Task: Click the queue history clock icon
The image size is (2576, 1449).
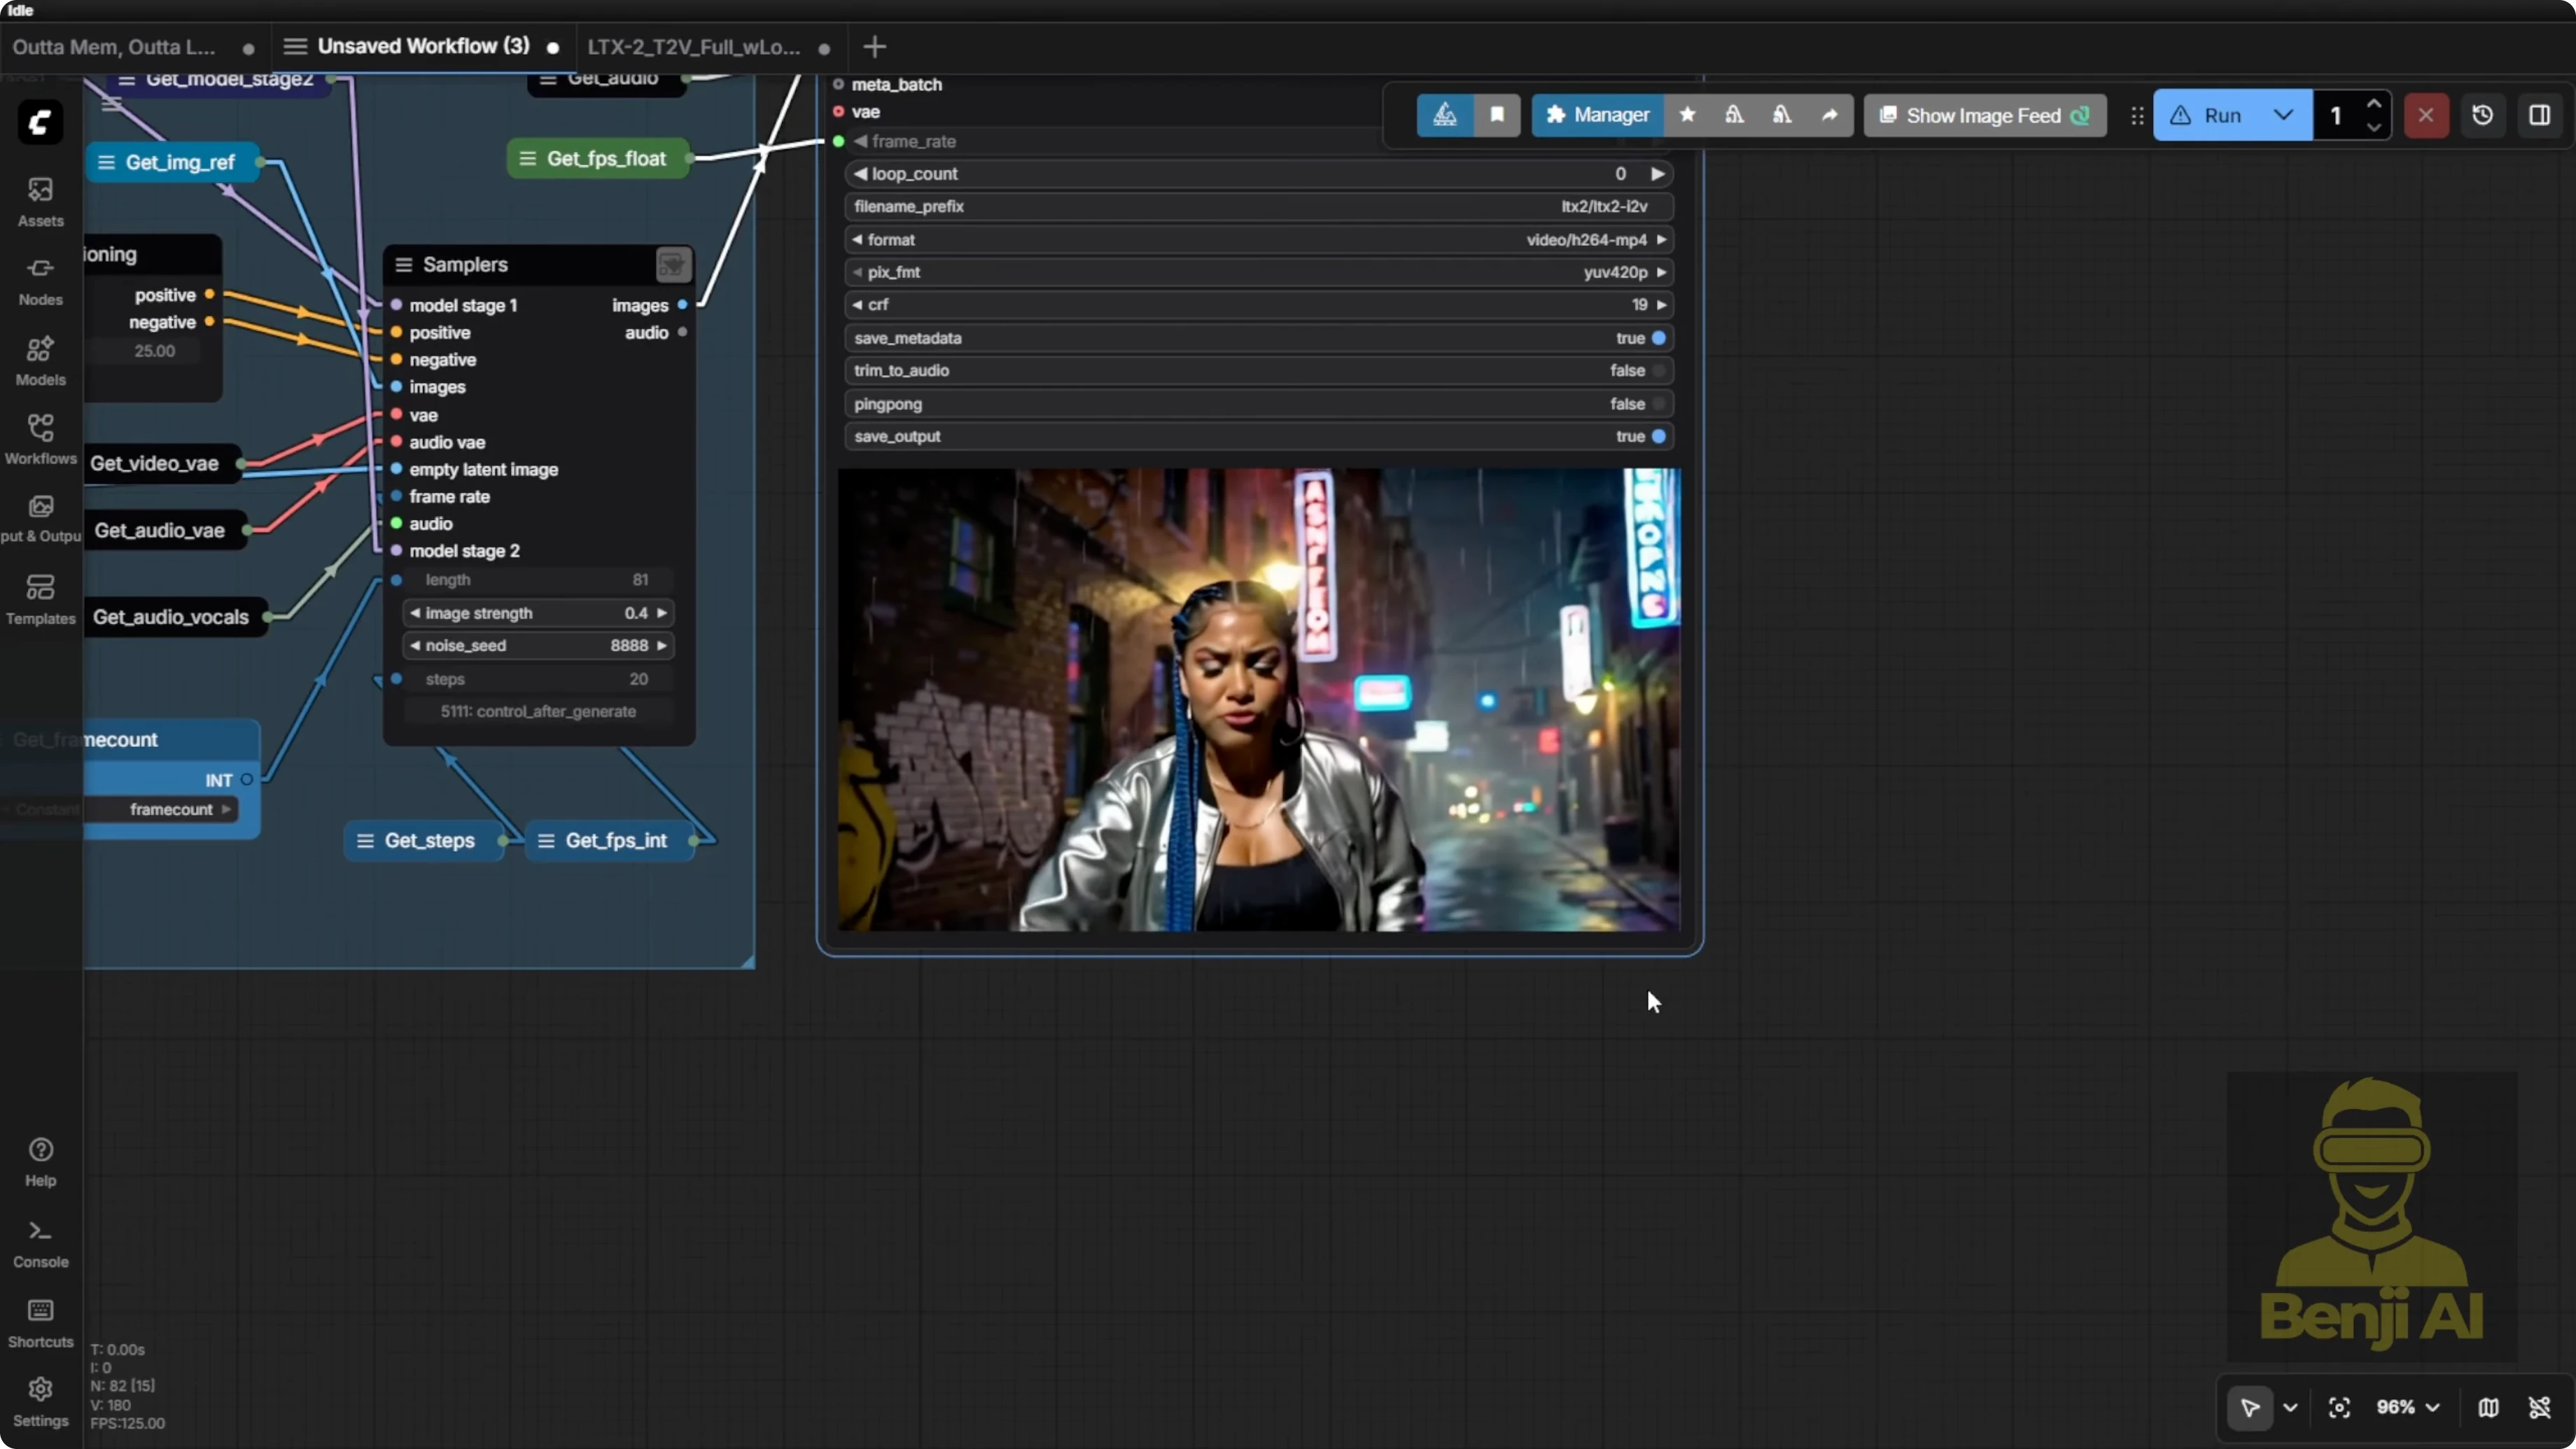Action: pyautogui.click(x=2482, y=115)
